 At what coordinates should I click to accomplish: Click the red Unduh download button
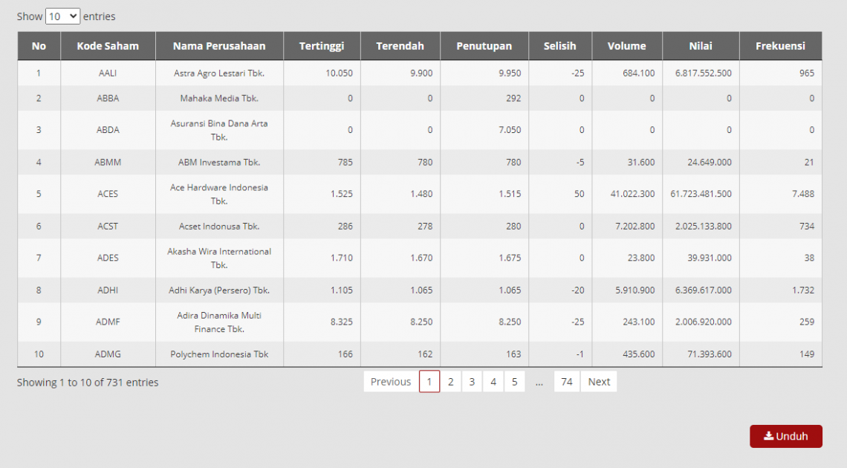pyautogui.click(x=786, y=436)
